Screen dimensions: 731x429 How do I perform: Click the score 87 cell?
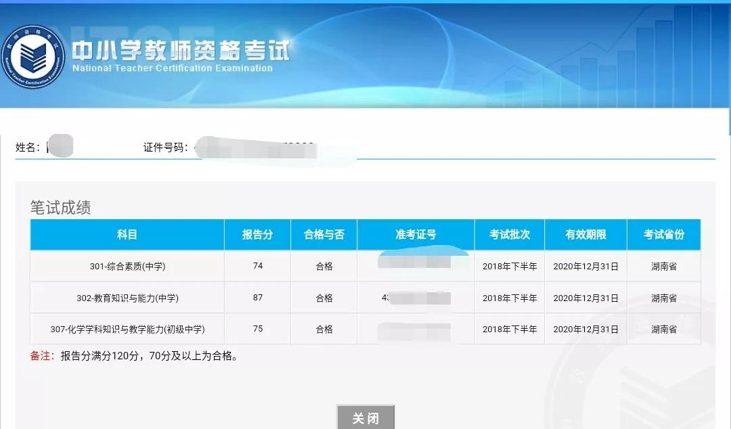click(258, 298)
